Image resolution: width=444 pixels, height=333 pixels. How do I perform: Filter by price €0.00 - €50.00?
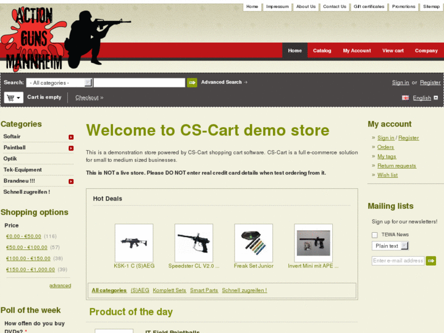[x=23, y=236]
